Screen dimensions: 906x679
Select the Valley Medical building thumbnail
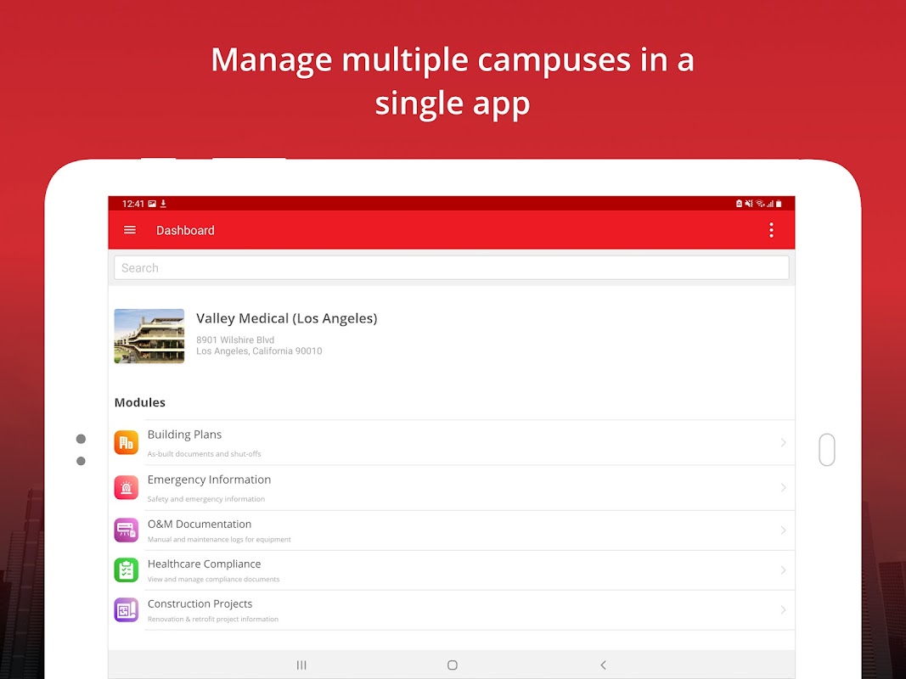pyautogui.click(x=149, y=336)
